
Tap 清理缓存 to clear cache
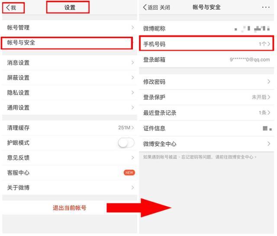click(70, 128)
